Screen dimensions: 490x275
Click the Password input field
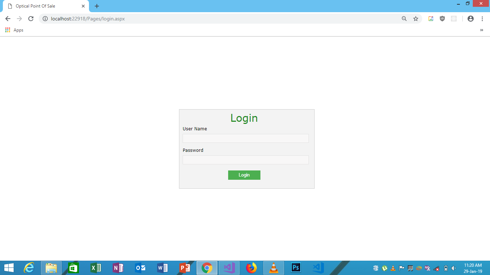(245, 160)
